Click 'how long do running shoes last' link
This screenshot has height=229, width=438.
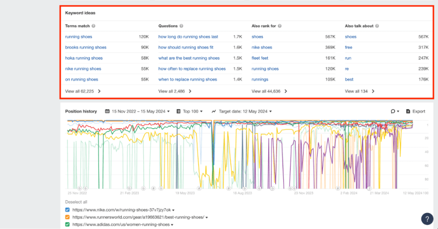pos(188,37)
